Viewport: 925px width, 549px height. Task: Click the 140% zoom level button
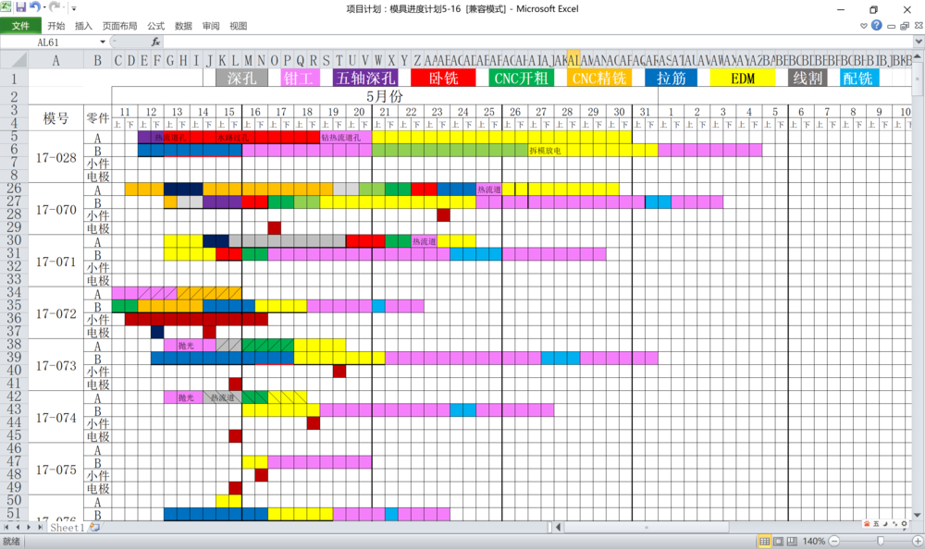[813, 542]
